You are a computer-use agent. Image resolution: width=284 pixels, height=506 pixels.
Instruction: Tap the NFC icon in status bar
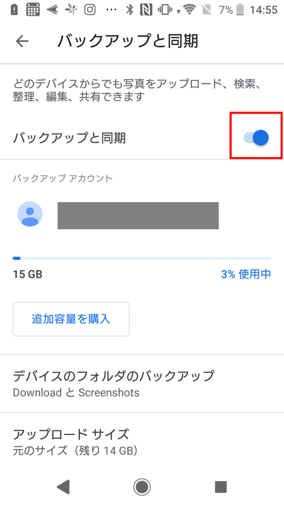[146, 10]
